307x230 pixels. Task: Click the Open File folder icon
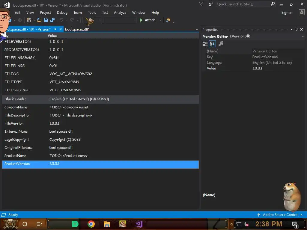point(39,20)
